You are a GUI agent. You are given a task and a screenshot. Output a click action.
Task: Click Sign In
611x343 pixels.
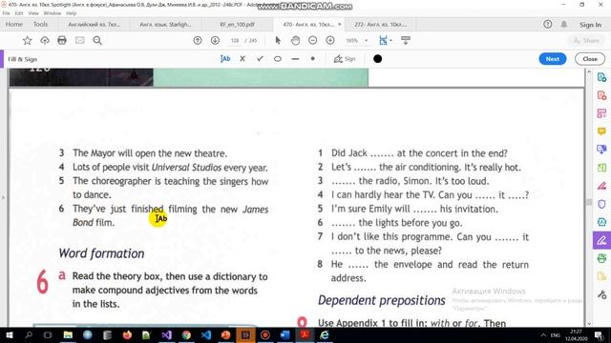590,25
